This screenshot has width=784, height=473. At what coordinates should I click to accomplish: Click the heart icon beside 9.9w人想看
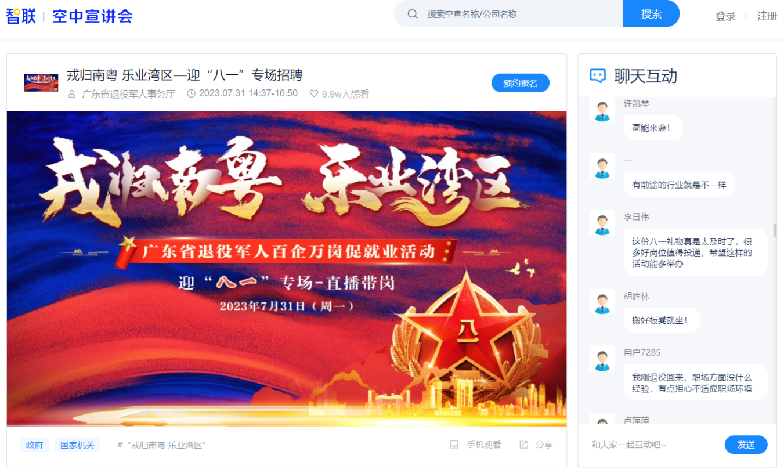click(x=314, y=93)
